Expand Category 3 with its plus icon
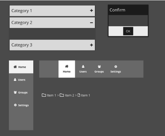The image size is (165, 136). [91, 45]
